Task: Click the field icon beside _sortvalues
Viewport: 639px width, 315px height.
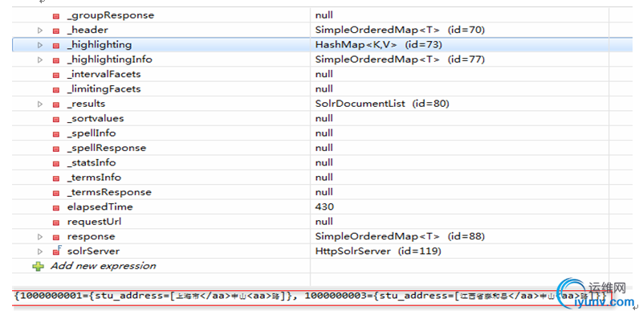Action: [x=56, y=119]
